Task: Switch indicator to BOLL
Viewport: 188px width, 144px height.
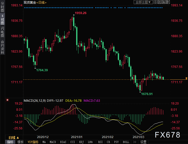Action: pyautogui.click(x=126, y=142)
